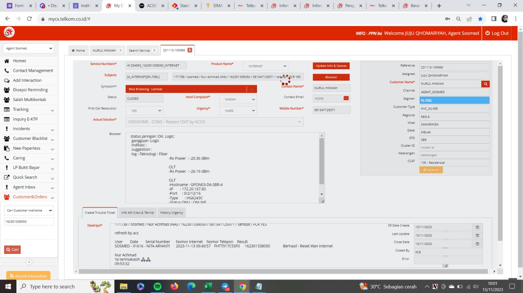Click the iBooster log vertical scrollbar
Screen dimensions: 523x293
click(322, 161)
